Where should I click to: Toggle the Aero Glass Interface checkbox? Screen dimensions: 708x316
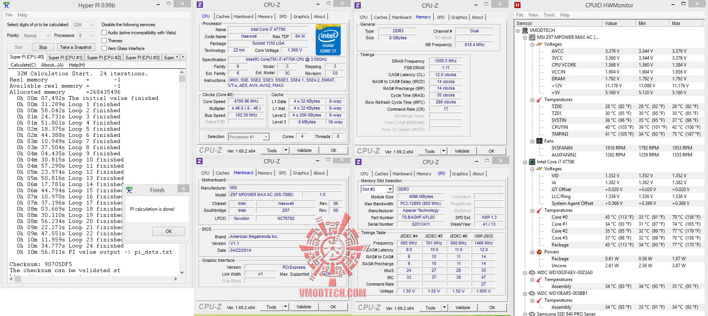[104, 48]
